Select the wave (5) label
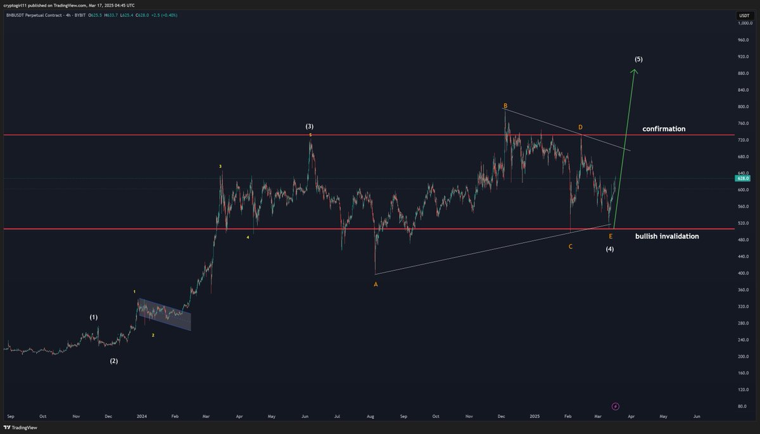The image size is (760, 434). 638,59
